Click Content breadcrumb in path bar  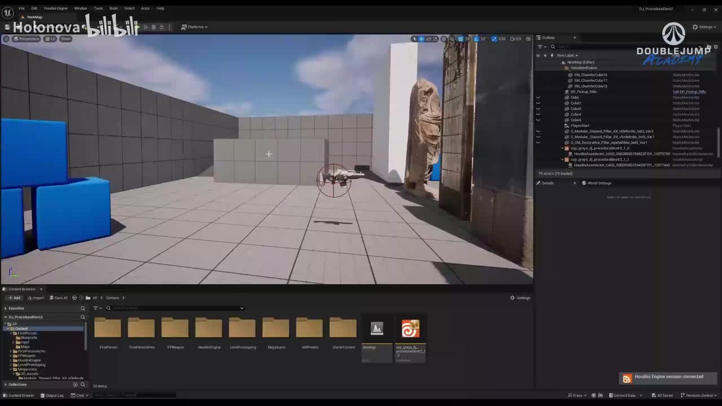[112, 298]
